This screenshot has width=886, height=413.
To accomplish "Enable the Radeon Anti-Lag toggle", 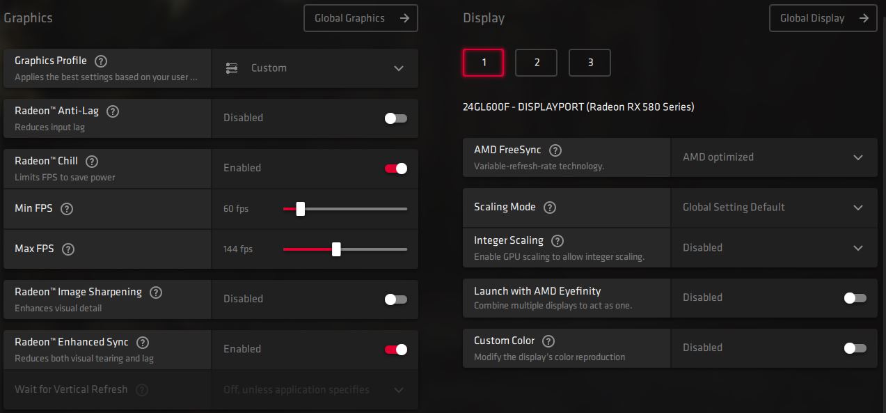I will tap(396, 118).
